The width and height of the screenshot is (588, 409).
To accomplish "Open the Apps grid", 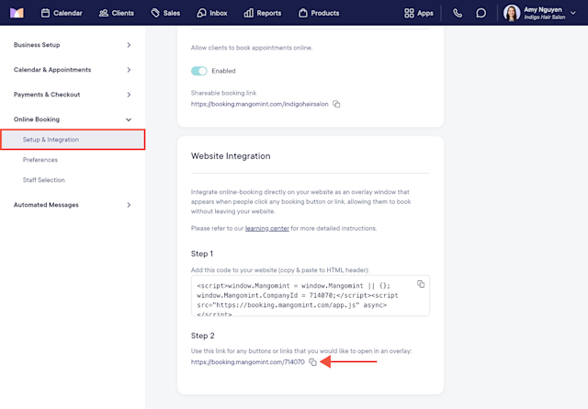I will pyautogui.click(x=419, y=13).
